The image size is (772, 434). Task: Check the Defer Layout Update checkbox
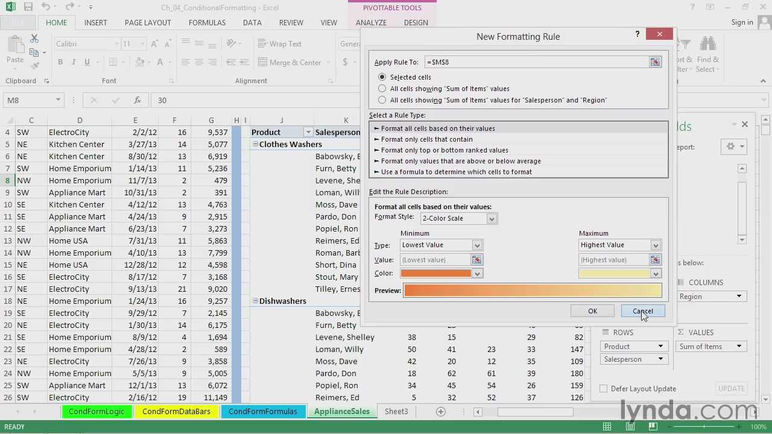click(x=603, y=389)
